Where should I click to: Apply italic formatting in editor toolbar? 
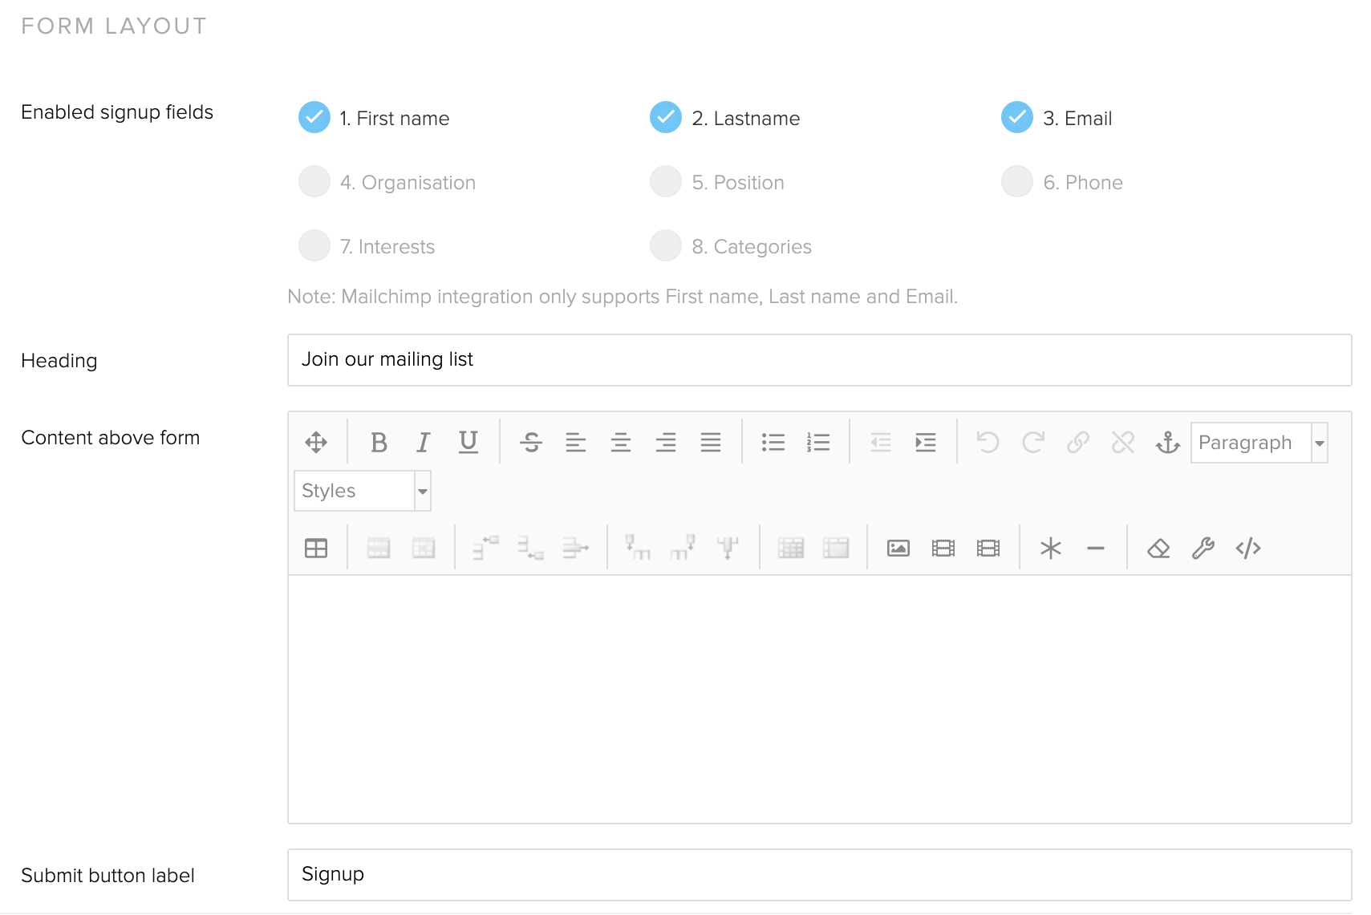423,442
